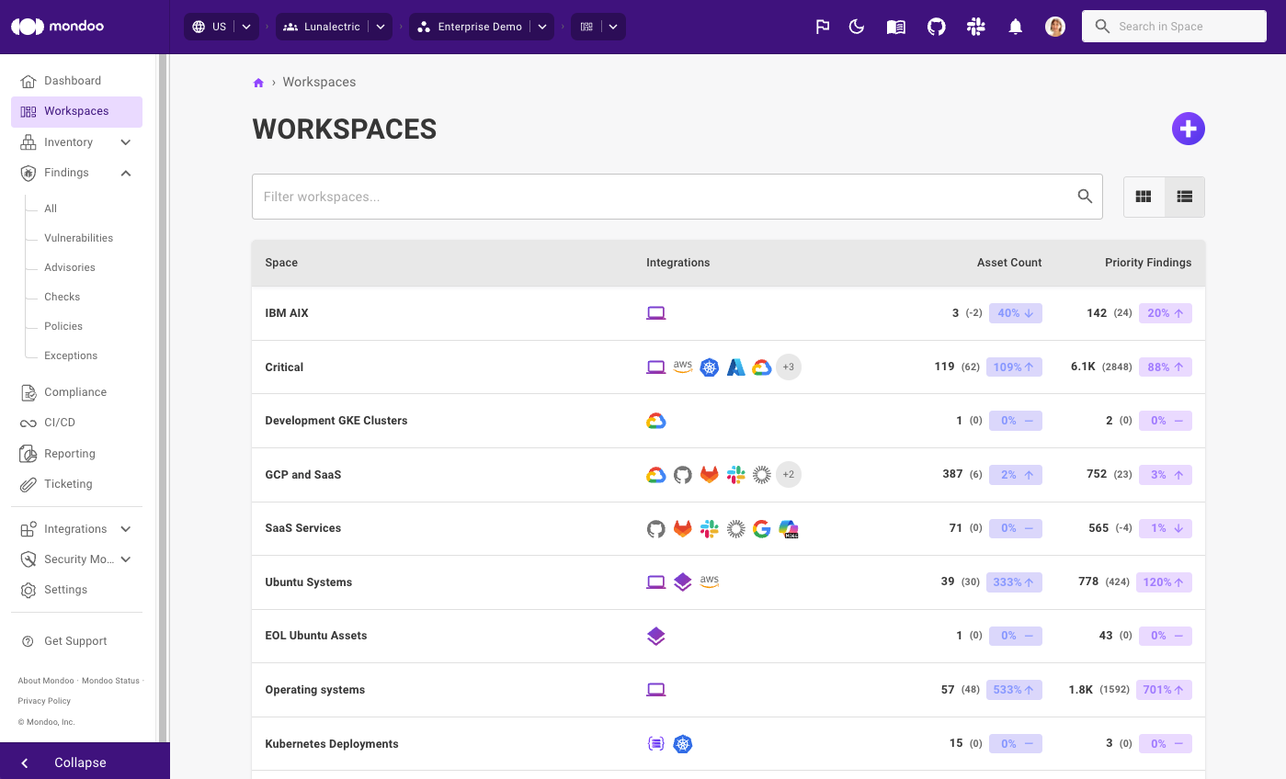
Task: Open the Slack icon in the top bar
Action: point(975,26)
